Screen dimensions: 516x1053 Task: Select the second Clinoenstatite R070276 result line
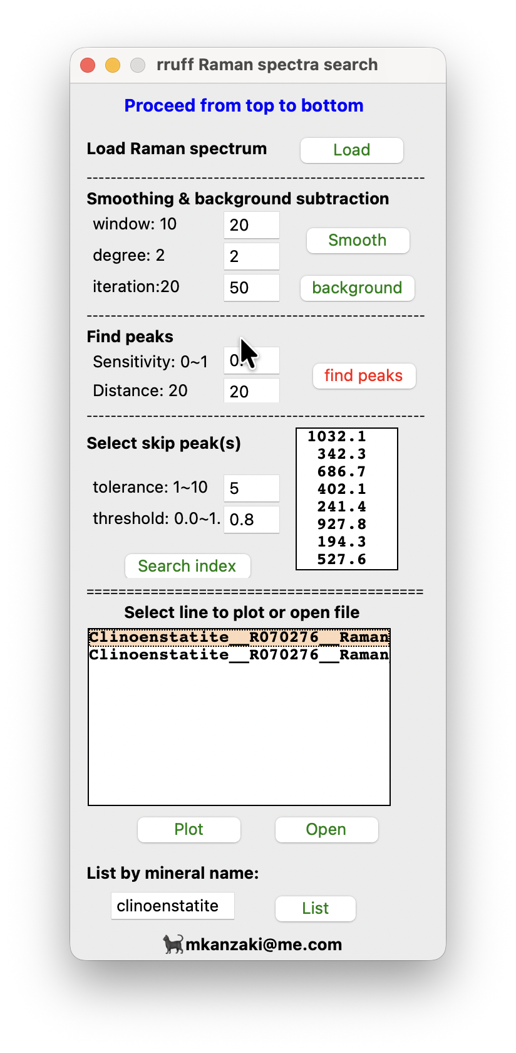pyautogui.click(x=239, y=655)
